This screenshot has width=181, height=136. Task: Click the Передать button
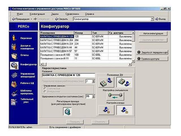pos(75,122)
